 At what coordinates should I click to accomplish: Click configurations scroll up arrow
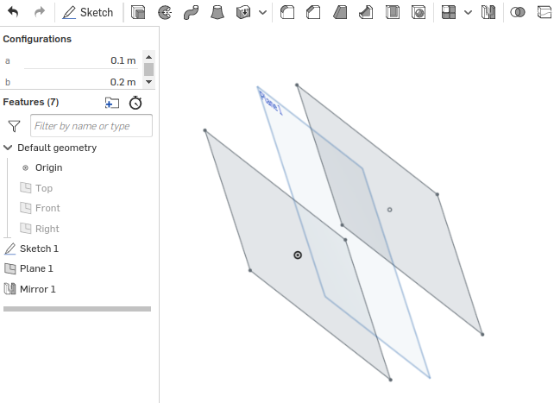point(148,56)
